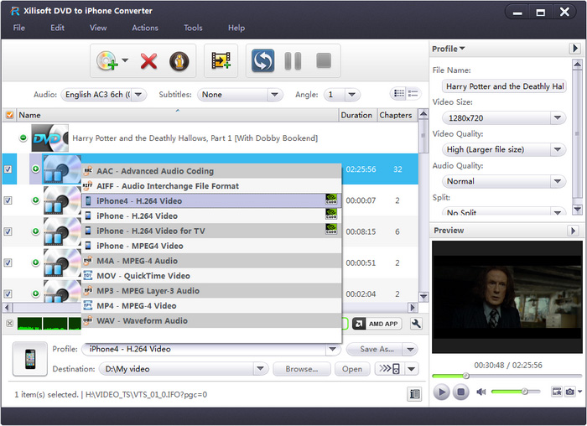Play the preview video
This screenshot has width=587, height=426.
(441, 392)
